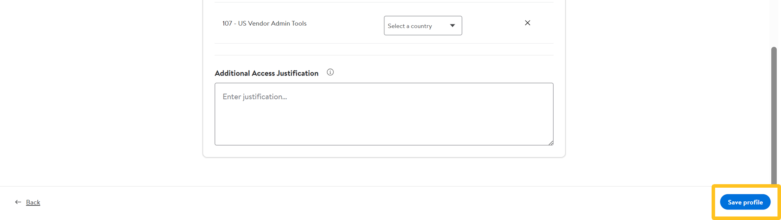781x220 pixels.
Task: Focus the Enter justification text area
Action: 384,117
